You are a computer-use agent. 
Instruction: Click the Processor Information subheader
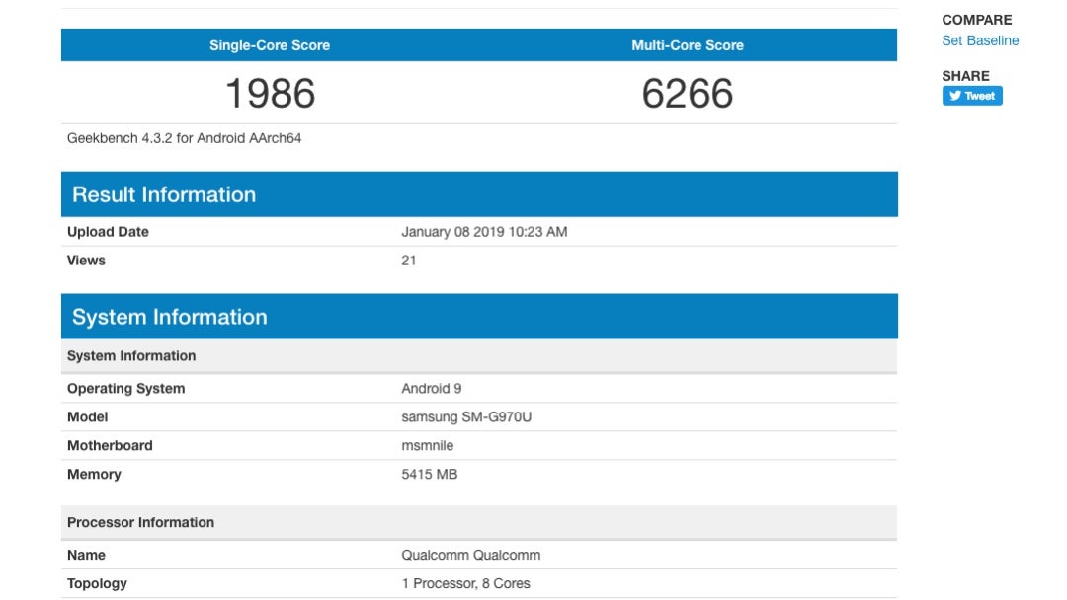click(x=479, y=523)
